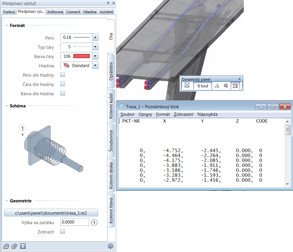
Task: Click the crossed-box icon in Dynamický panel
Action: (187, 86)
